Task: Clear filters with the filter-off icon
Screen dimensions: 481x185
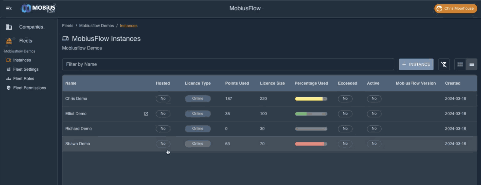Action: pos(444,64)
